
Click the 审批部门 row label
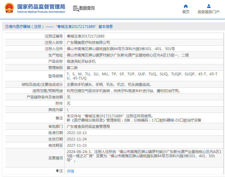tap(55, 127)
